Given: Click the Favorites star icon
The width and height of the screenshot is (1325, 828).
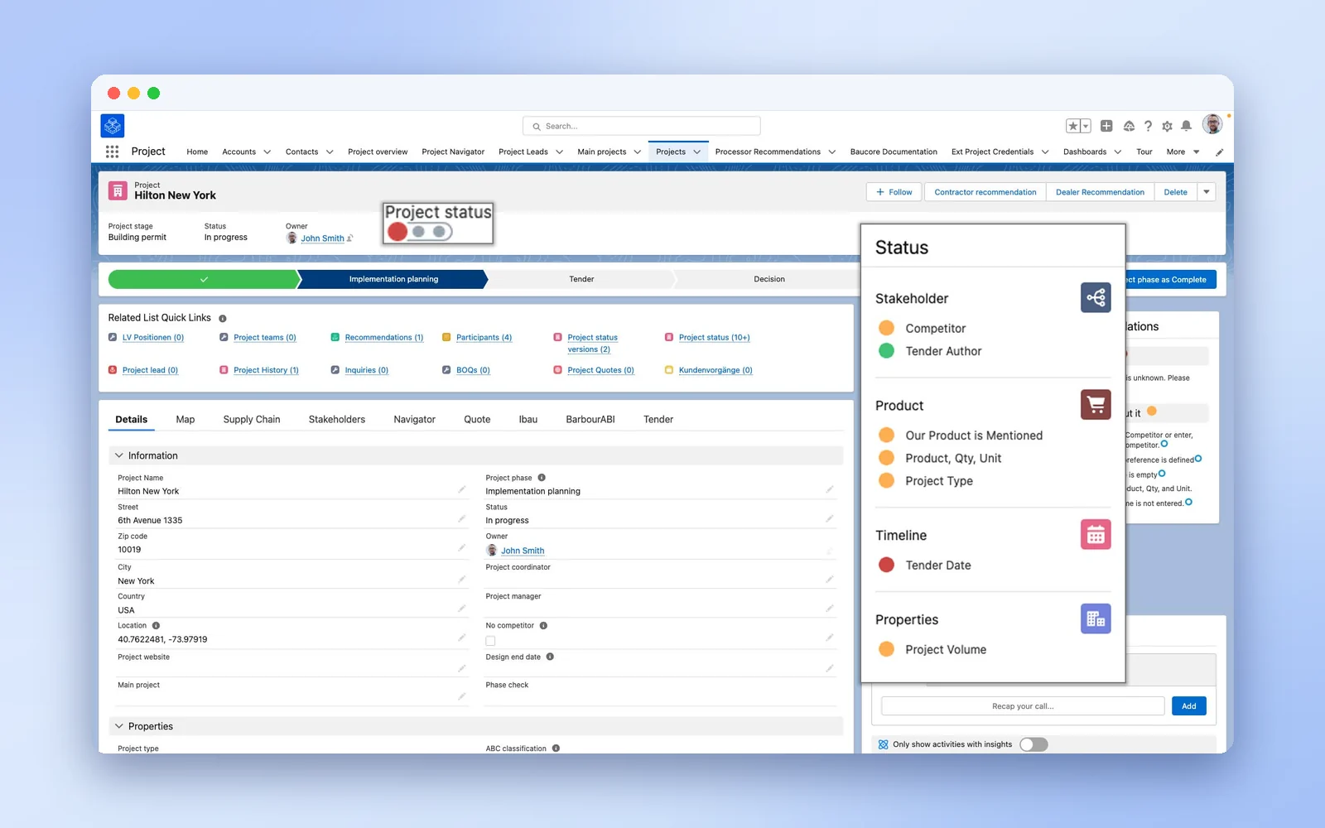Looking at the screenshot, I should (x=1072, y=126).
